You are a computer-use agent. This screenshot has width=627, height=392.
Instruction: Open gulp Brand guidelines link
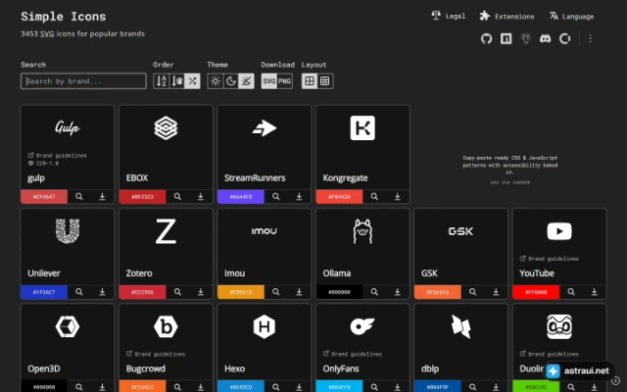click(57, 155)
